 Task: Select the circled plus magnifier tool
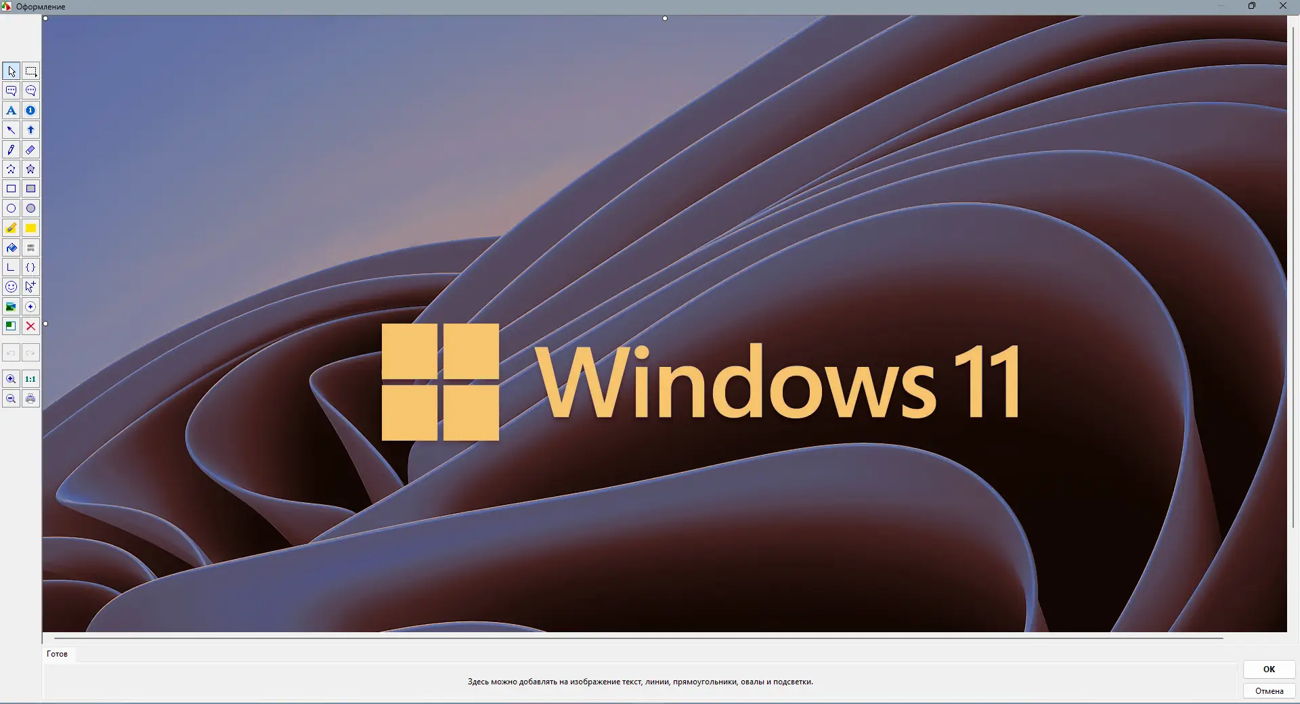(30, 307)
